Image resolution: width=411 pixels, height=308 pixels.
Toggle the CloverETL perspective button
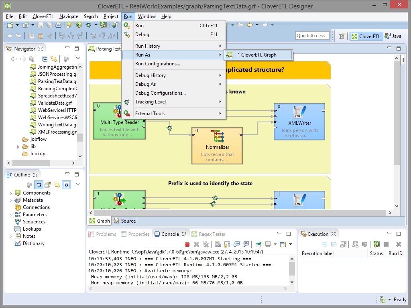[366, 36]
